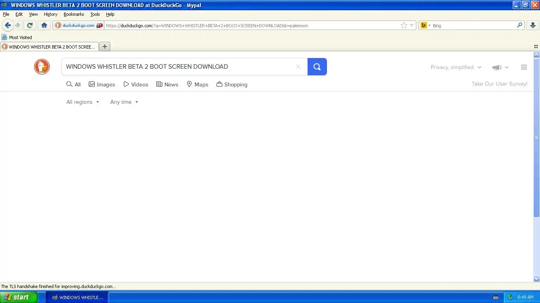Viewport: 540px width, 303px height.
Task: Click the page scrollbar up arrow
Action: [536, 55]
